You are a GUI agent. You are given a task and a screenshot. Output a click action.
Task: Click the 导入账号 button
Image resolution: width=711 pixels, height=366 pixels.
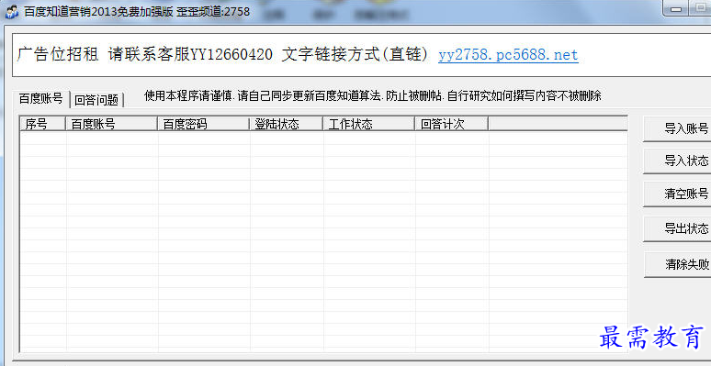tap(677, 128)
